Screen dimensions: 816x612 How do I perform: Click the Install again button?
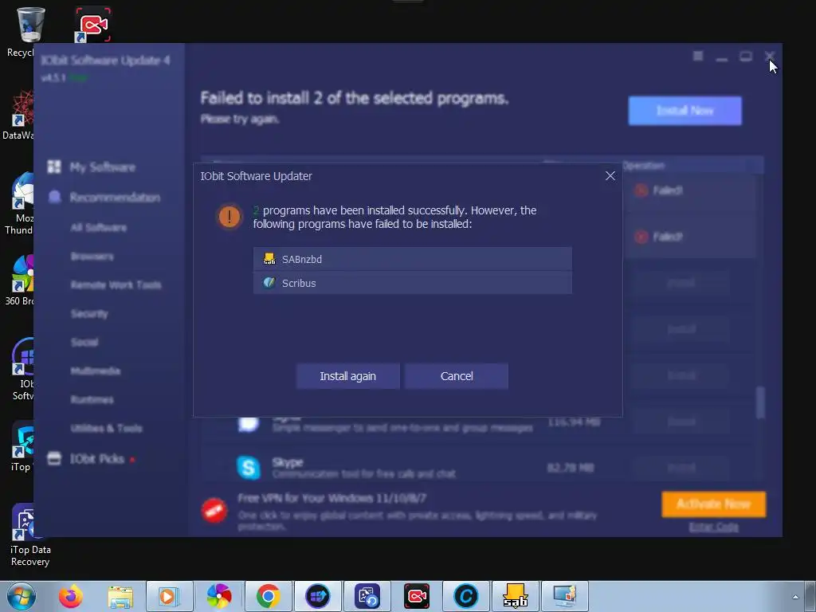click(347, 376)
